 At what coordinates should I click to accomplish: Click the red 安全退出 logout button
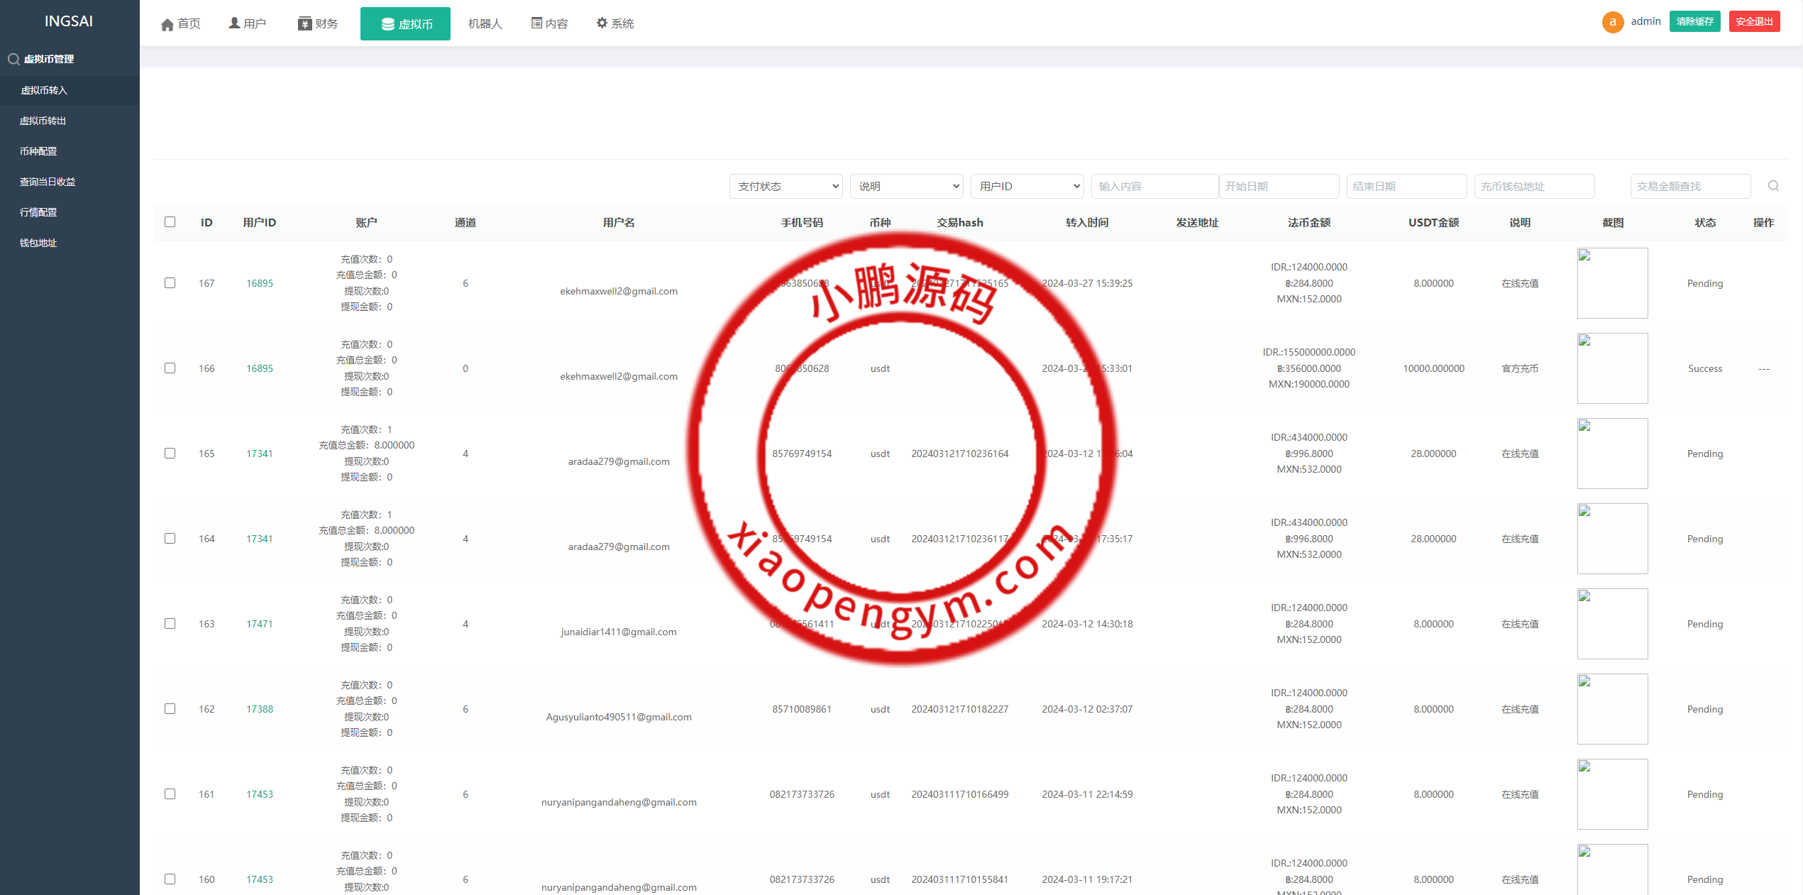pyautogui.click(x=1753, y=22)
